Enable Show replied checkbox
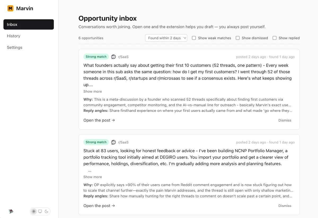This screenshot has height=218, width=318. (x=275, y=38)
